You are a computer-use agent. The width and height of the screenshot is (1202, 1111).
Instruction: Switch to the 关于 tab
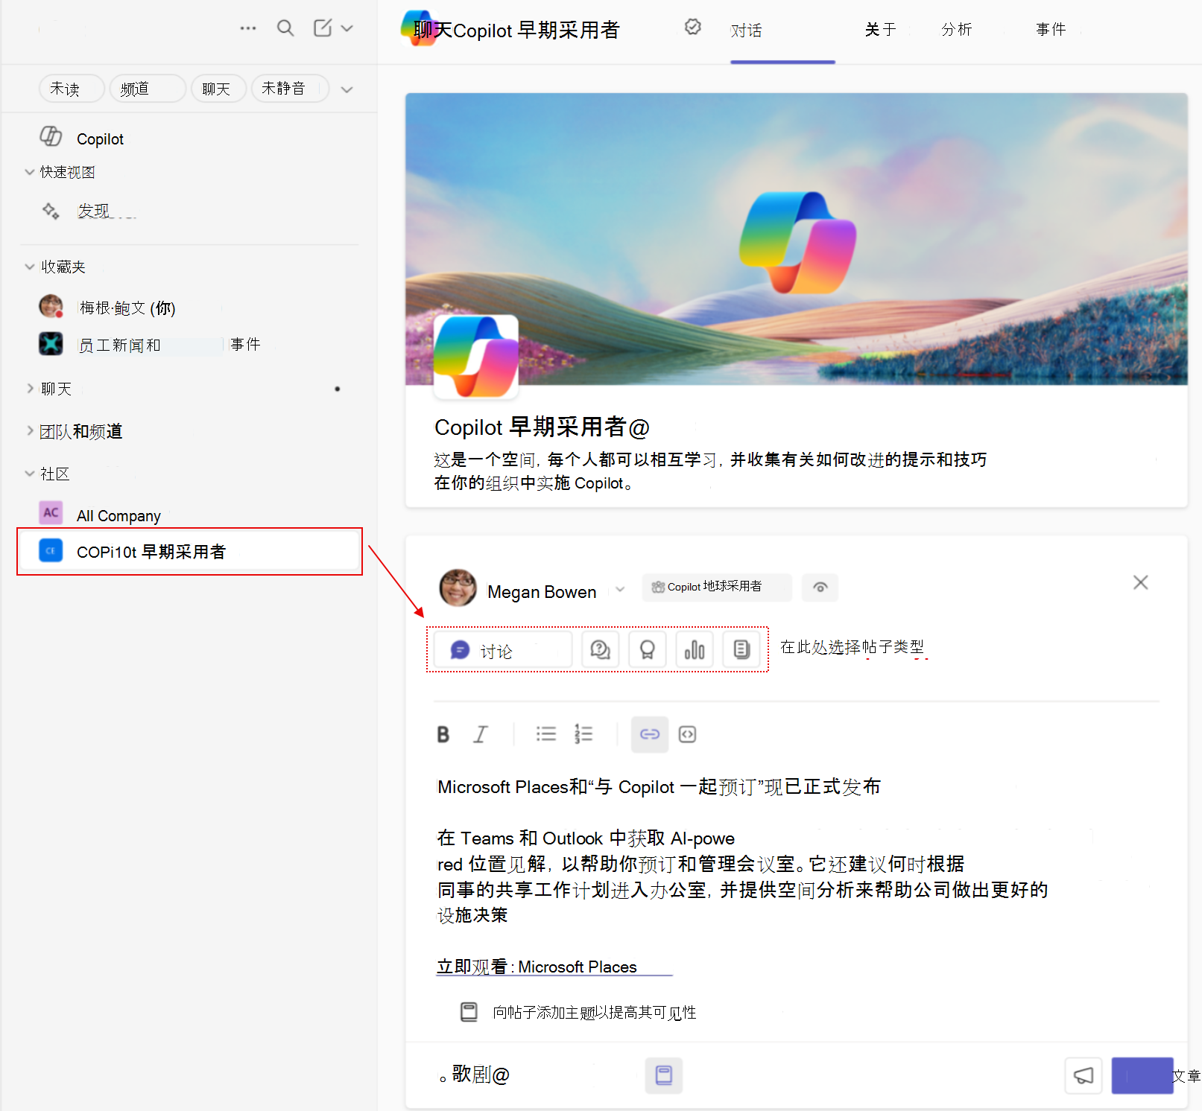[880, 29]
